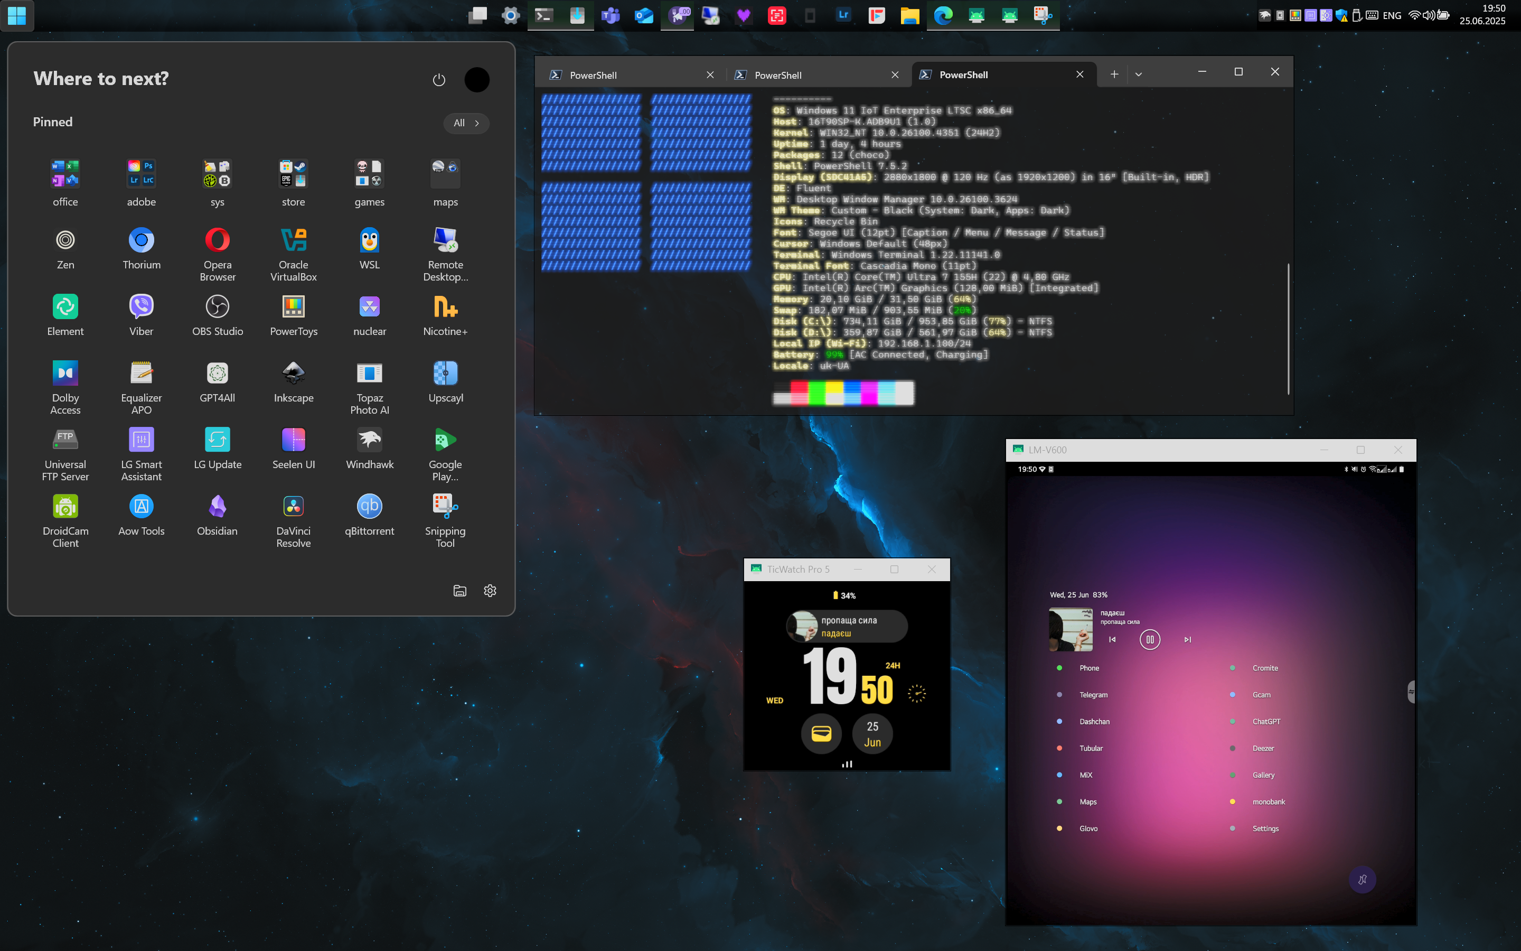
Task: Open Start menu settings gear
Action: (490, 591)
